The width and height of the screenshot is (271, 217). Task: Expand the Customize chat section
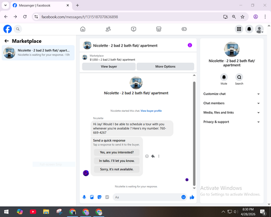coord(231,94)
